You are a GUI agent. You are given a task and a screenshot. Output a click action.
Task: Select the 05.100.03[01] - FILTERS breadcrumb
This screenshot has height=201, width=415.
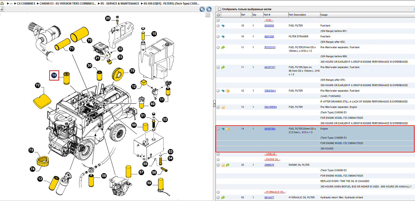(171, 4)
